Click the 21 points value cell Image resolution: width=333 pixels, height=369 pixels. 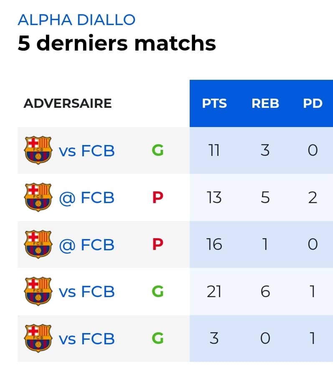214,291
